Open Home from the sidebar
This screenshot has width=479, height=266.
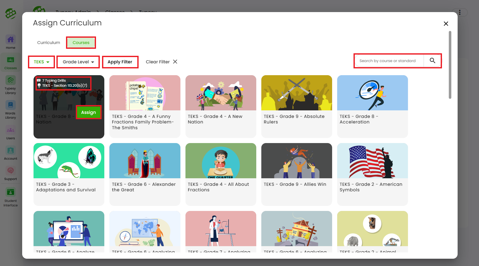pos(11,42)
